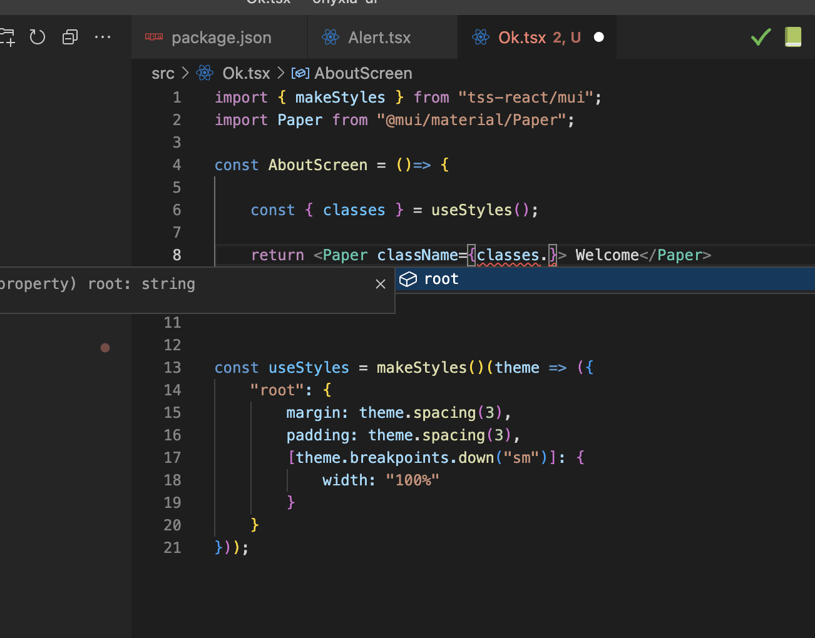This screenshot has height=638, width=815.
Task: Click the "100%" width value
Action: point(413,480)
